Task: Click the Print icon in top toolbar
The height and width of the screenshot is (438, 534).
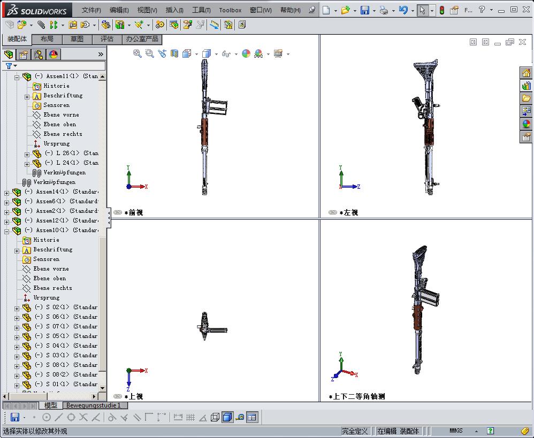Action: pyautogui.click(x=384, y=10)
